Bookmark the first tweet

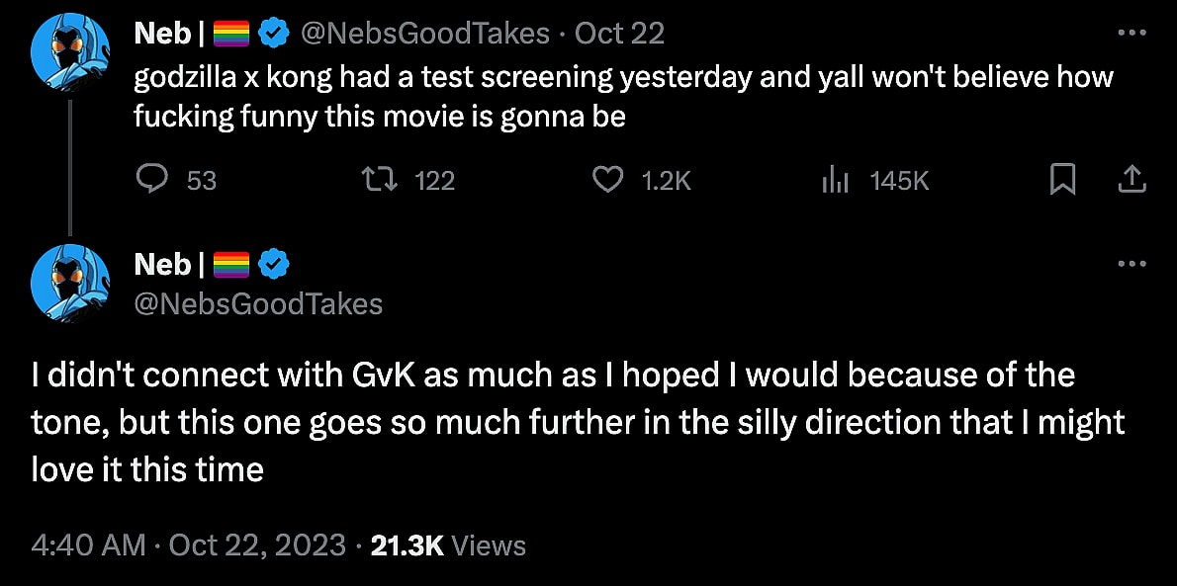[1062, 180]
